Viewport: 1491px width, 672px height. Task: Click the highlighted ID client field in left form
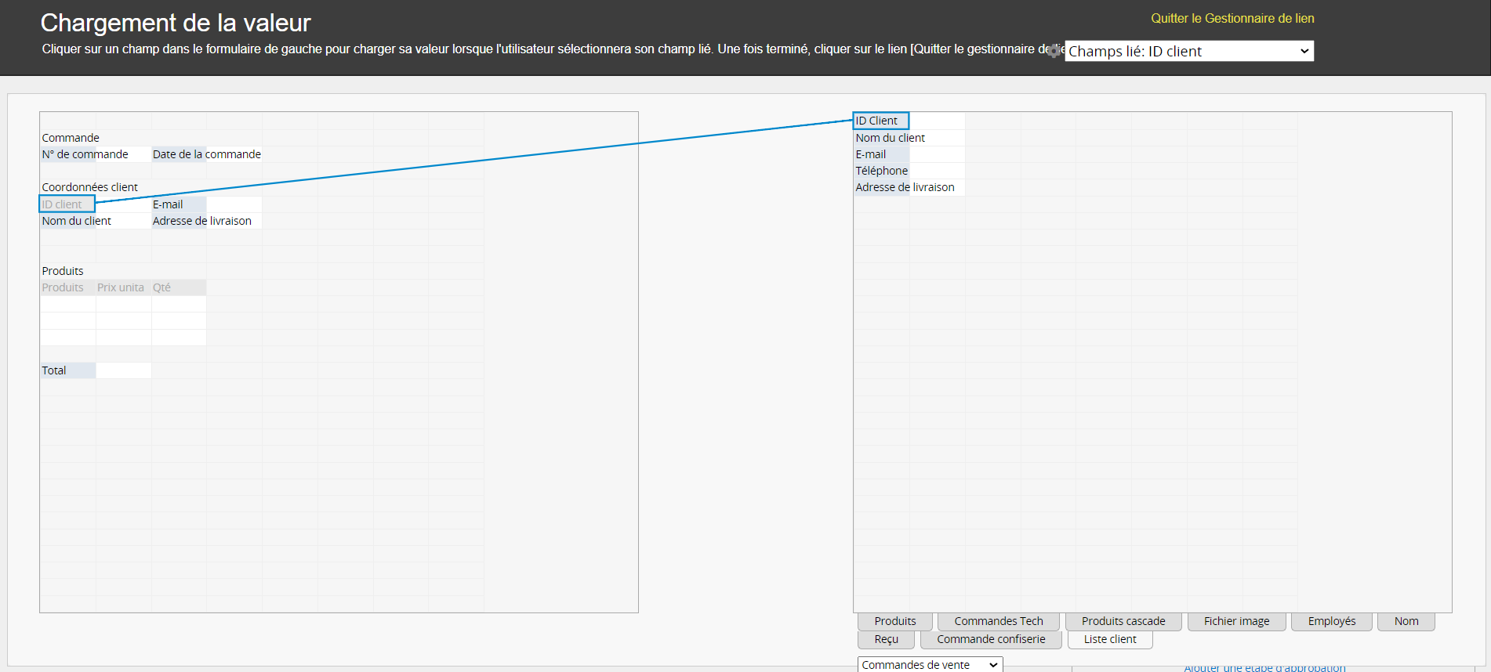pos(67,204)
